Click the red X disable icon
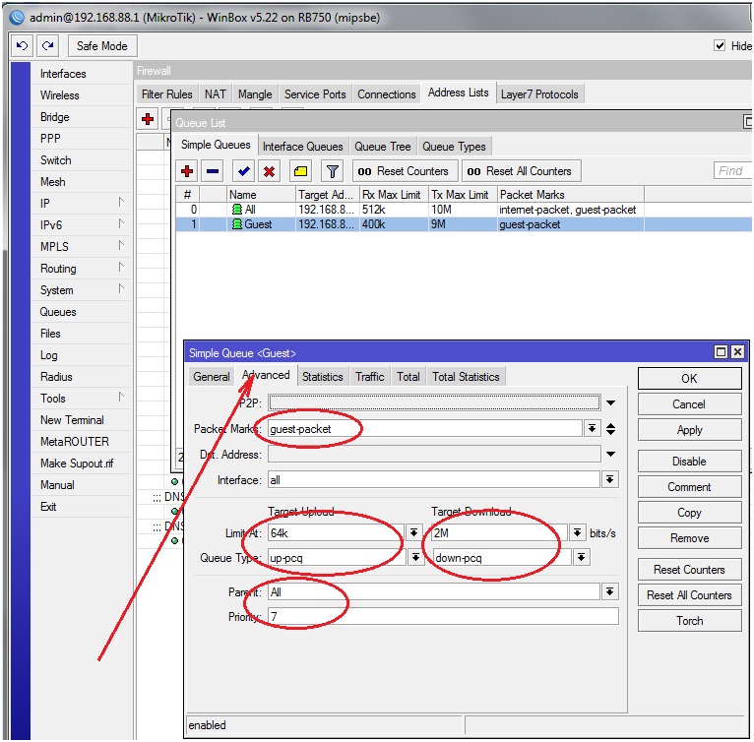 [269, 171]
